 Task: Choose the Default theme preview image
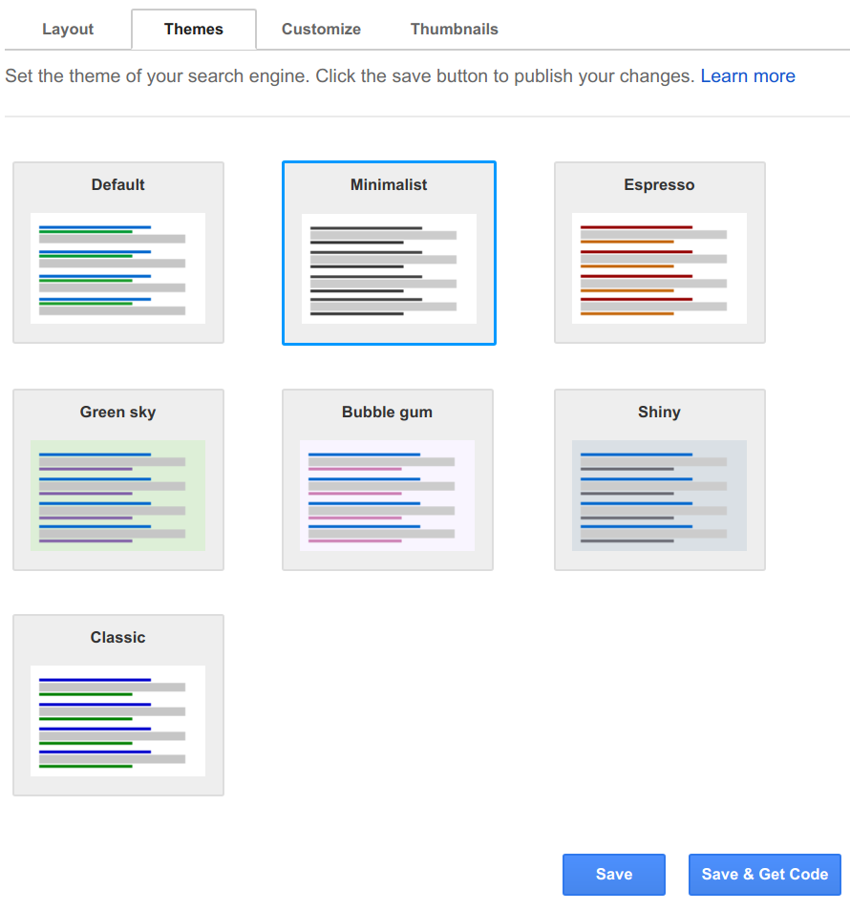[117, 268]
